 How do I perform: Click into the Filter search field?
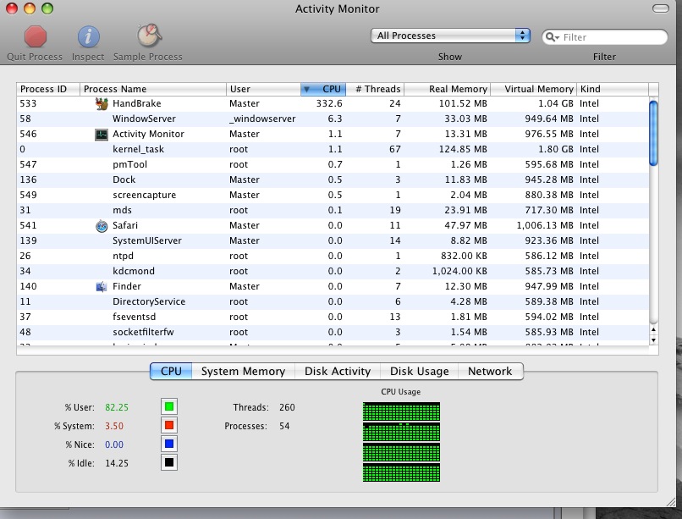(605, 37)
